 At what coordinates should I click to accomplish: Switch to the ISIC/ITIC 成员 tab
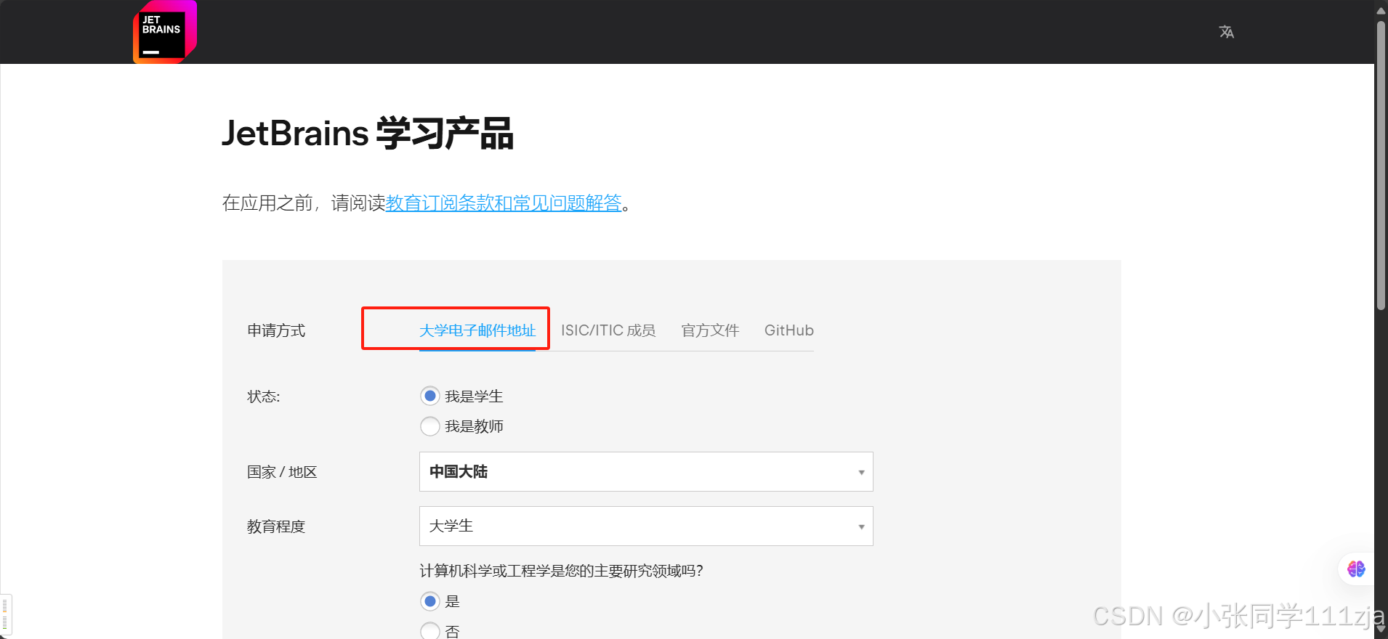608,330
